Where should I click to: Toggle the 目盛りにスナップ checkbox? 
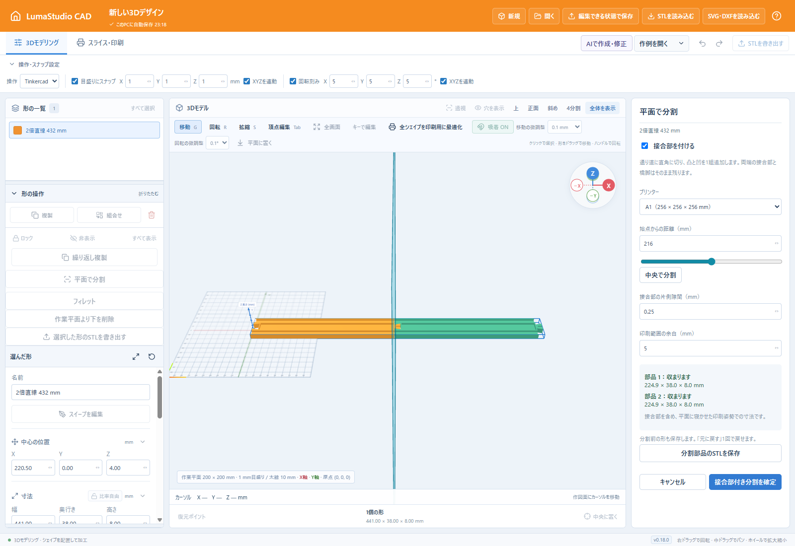[x=75, y=81]
